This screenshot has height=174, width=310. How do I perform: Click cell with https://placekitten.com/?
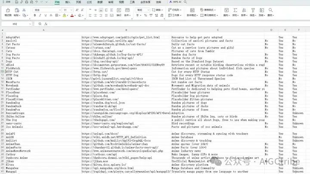click(126, 99)
